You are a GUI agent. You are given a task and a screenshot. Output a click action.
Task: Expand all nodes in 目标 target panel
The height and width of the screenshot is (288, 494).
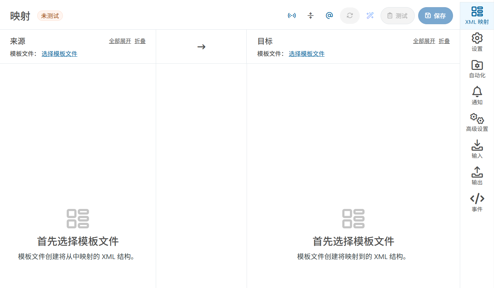click(x=424, y=41)
